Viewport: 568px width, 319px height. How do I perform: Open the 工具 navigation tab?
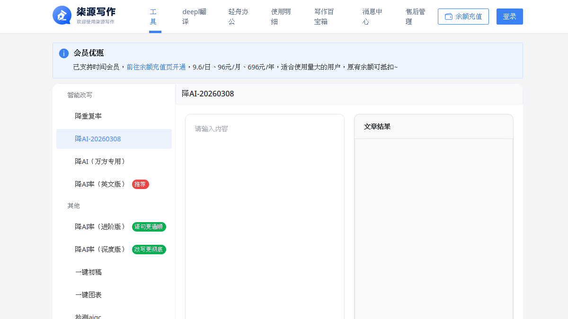click(155, 17)
